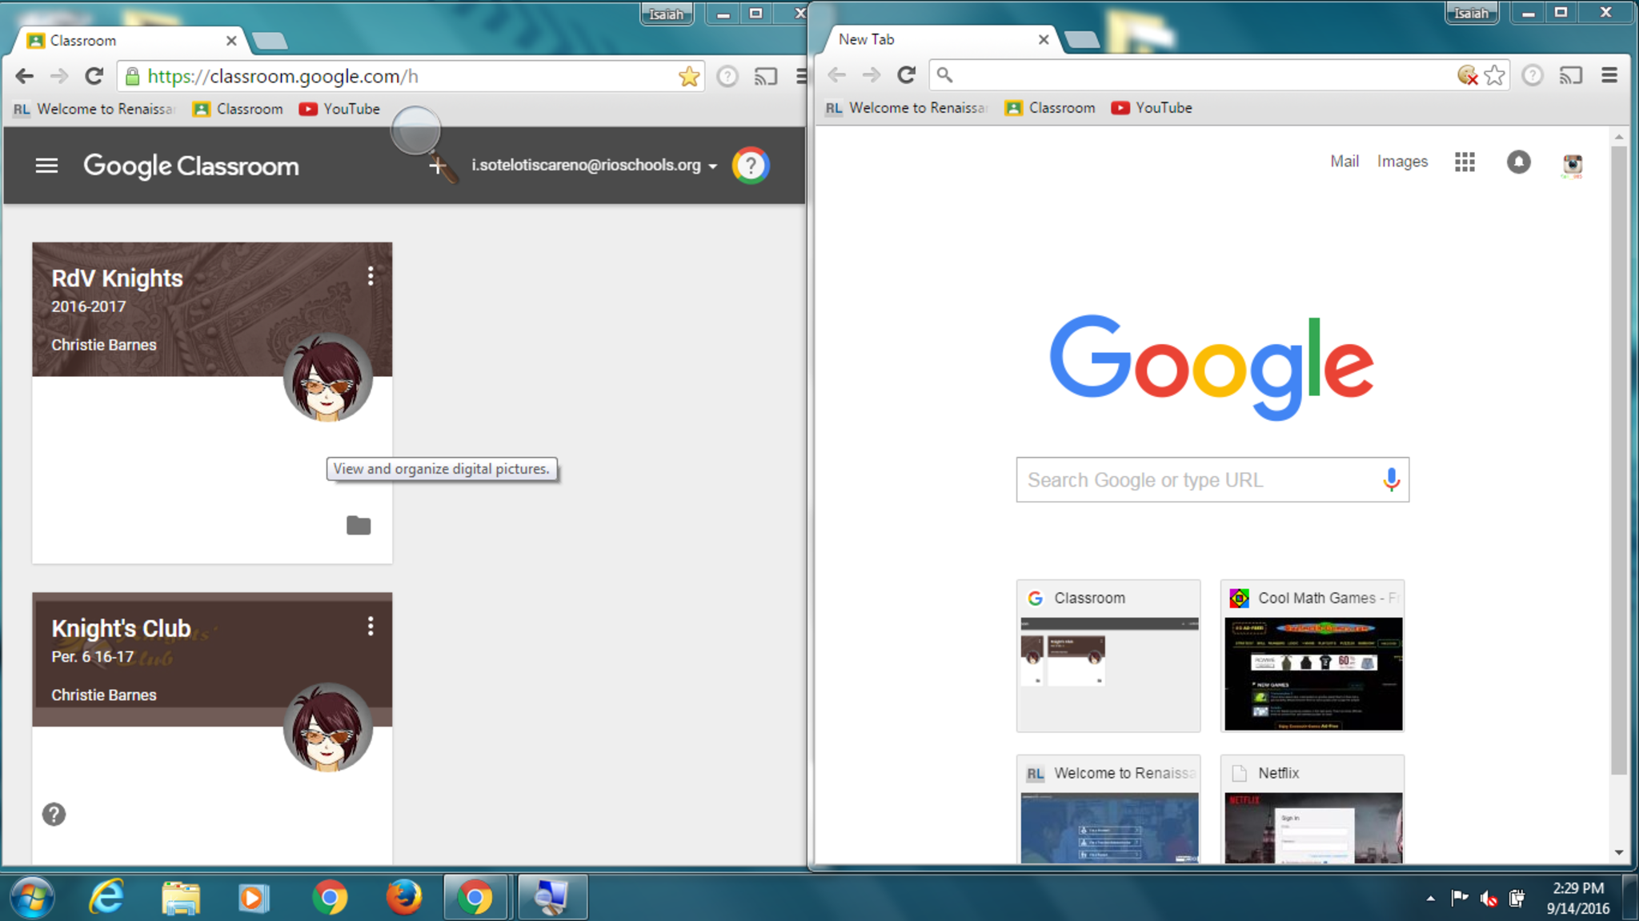
Task: Open Knight's Club three-dot options menu
Action: point(370,627)
